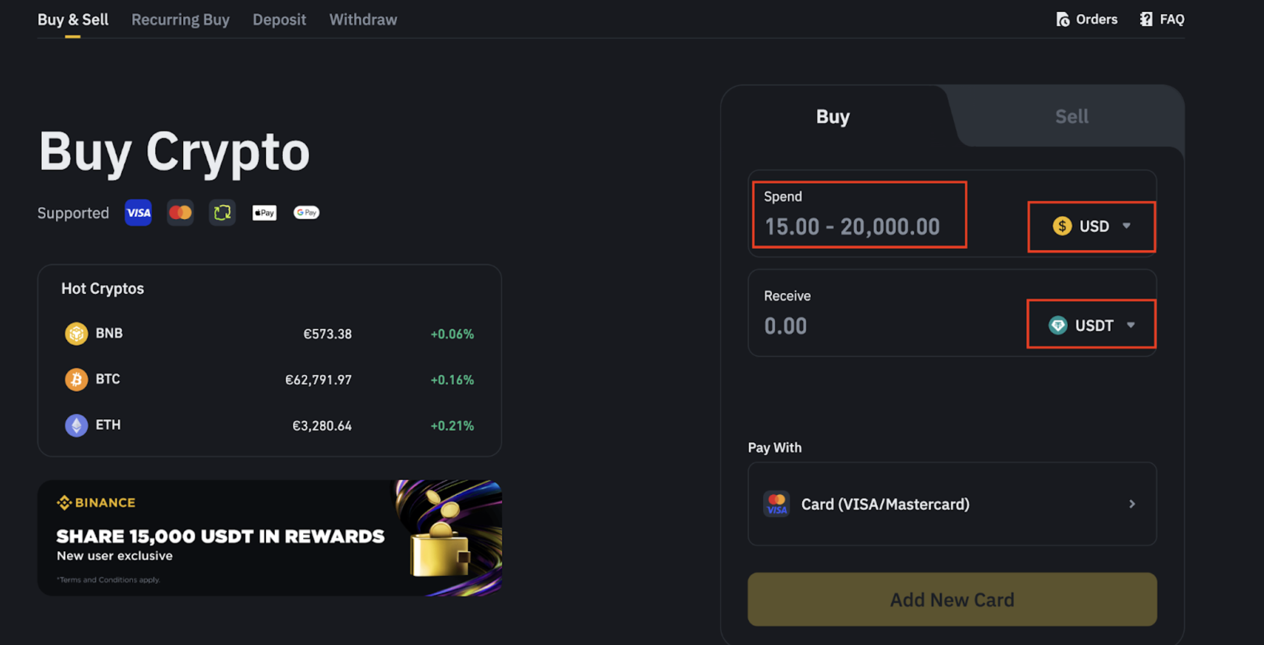Image resolution: width=1264 pixels, height=645 pixels.
Task: Go to the Deposit tab
Action: point(279,19)
